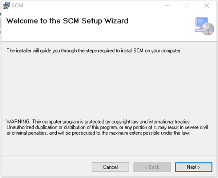Click the SCM installer icon in title bar
Screen dimensions: 218x178
click(6, 6)
